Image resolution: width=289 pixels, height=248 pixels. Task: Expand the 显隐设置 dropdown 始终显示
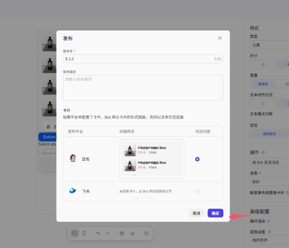pyautogui.click(x=269, y=241)
